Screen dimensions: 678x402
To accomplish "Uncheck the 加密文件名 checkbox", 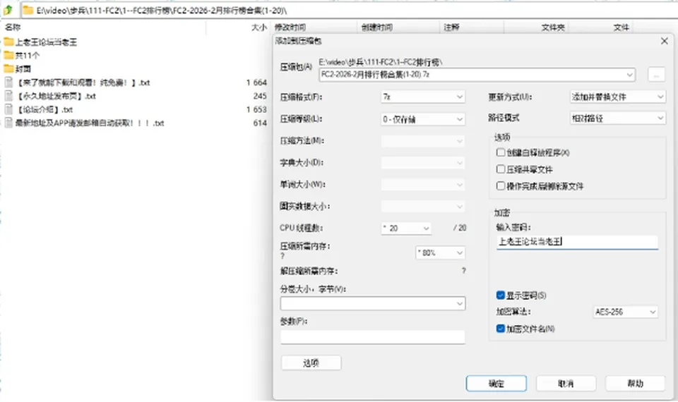I will coord(501,329).
